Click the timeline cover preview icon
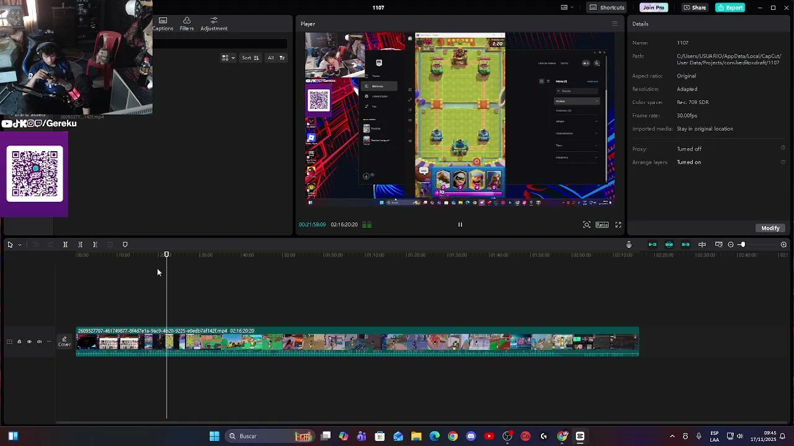The image size is (794, 446). click(x=719, y=245)
